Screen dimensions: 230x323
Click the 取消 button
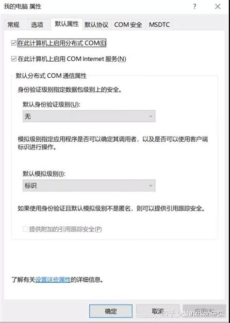[x=158, y=311]
